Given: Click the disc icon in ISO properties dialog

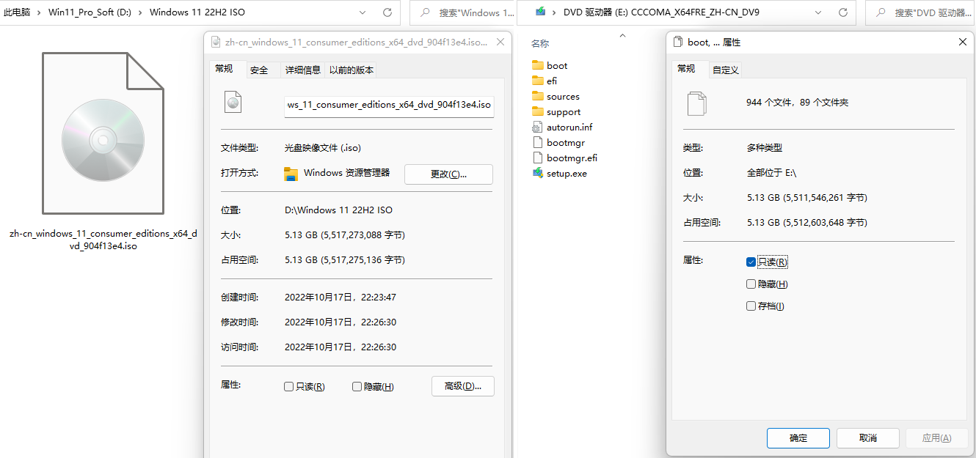Looking at the screenshot, I should click(233, 102).
